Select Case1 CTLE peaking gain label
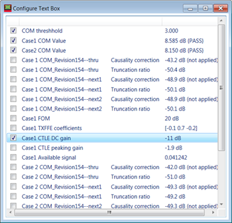This screenshot has height=223, width=232. pyautogui.click(x=53, y=148)
